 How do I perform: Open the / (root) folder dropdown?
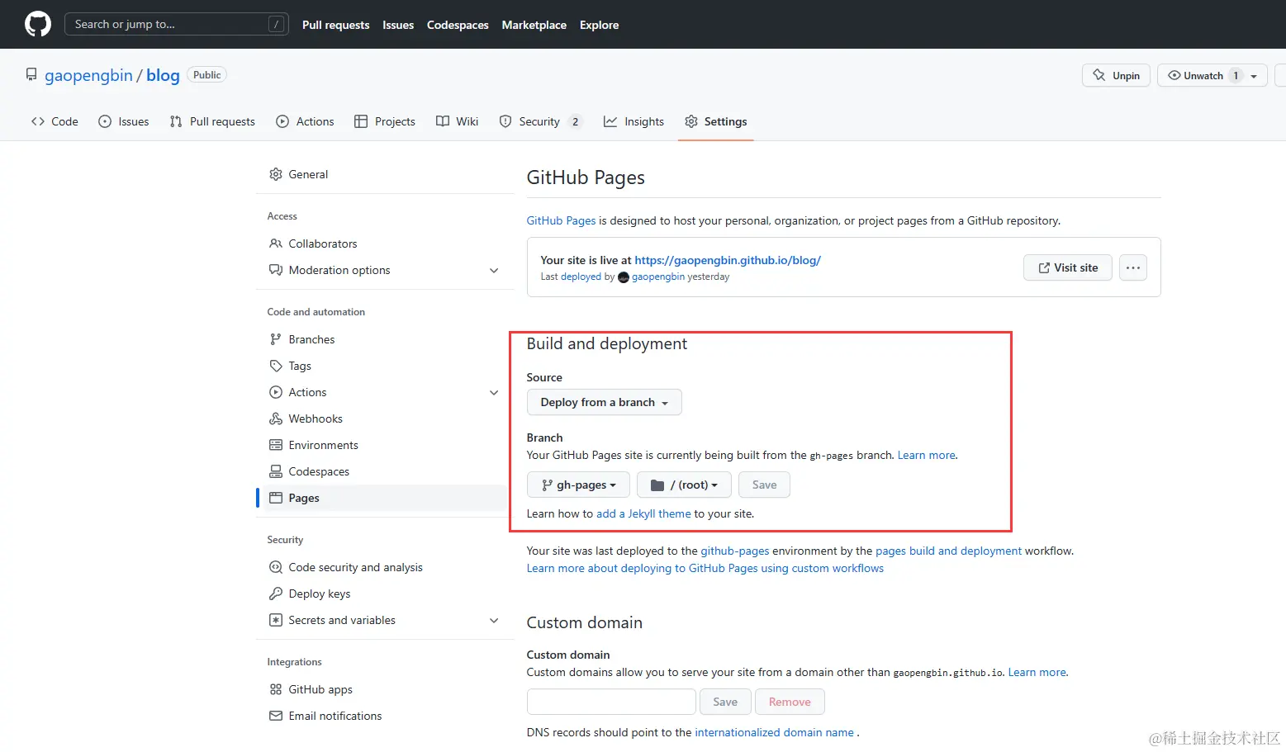point(684,485)
